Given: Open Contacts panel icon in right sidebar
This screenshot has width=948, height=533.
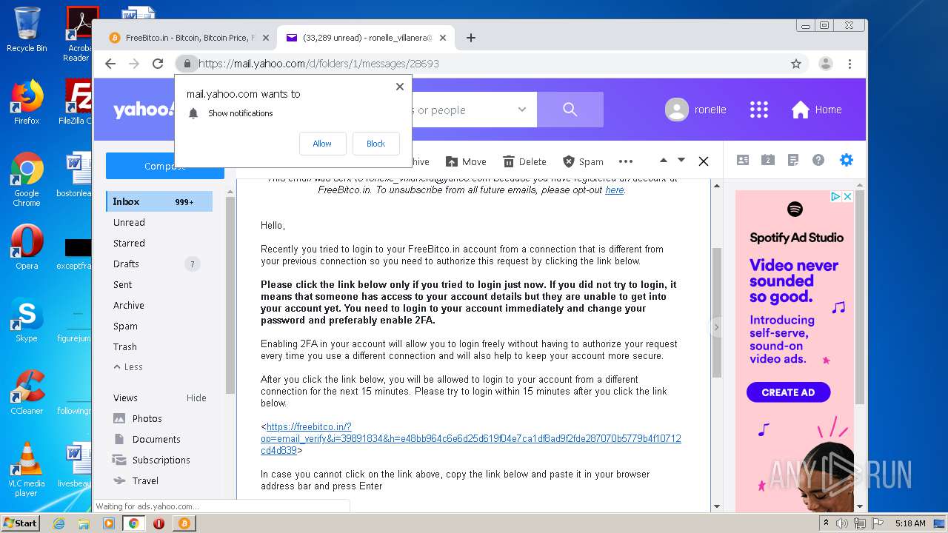Looking at the screenshot, I should click(x=743, y=160).
